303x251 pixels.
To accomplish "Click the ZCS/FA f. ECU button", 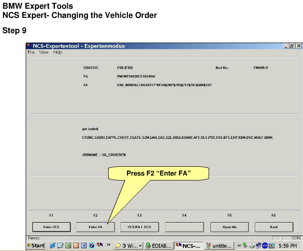I will tap(139, 227).
